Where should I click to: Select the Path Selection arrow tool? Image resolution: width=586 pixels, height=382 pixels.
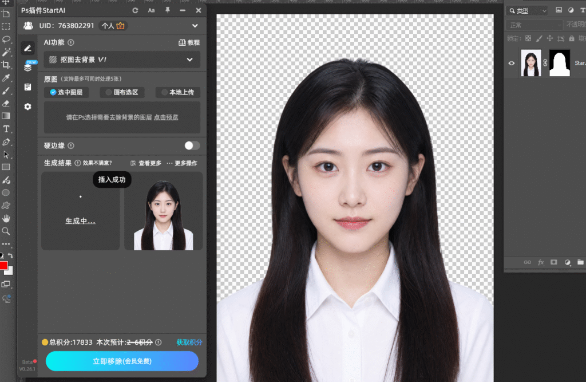click(x=6, y=155)
